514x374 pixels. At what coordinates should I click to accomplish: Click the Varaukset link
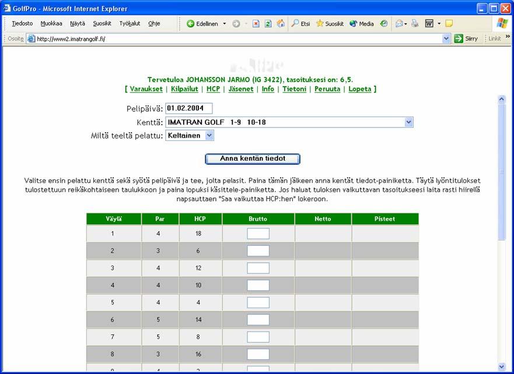coord(146,89)
